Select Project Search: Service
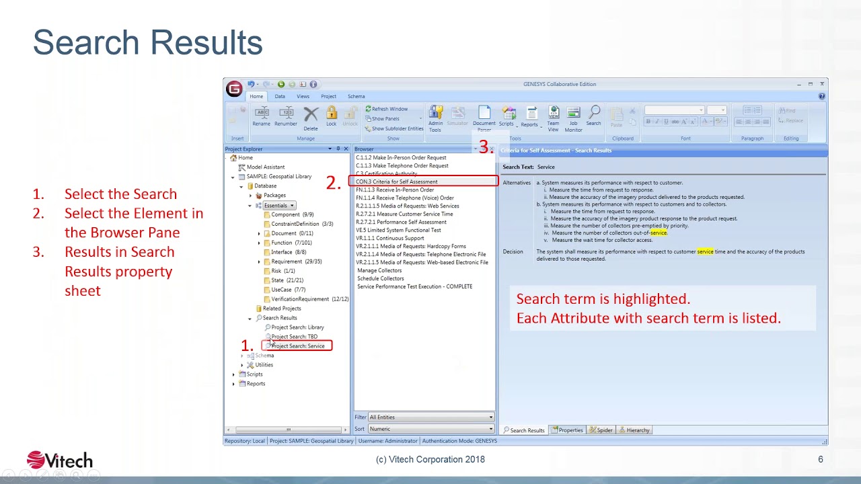861x484 pixels. [x=294, y=346]
